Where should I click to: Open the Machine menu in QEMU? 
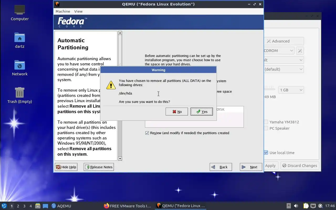coord(63,11)
